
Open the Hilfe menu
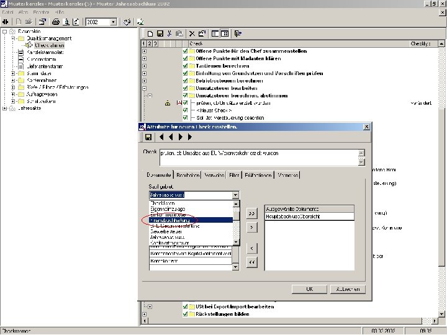pyautogui.click(x=60, y=12)
